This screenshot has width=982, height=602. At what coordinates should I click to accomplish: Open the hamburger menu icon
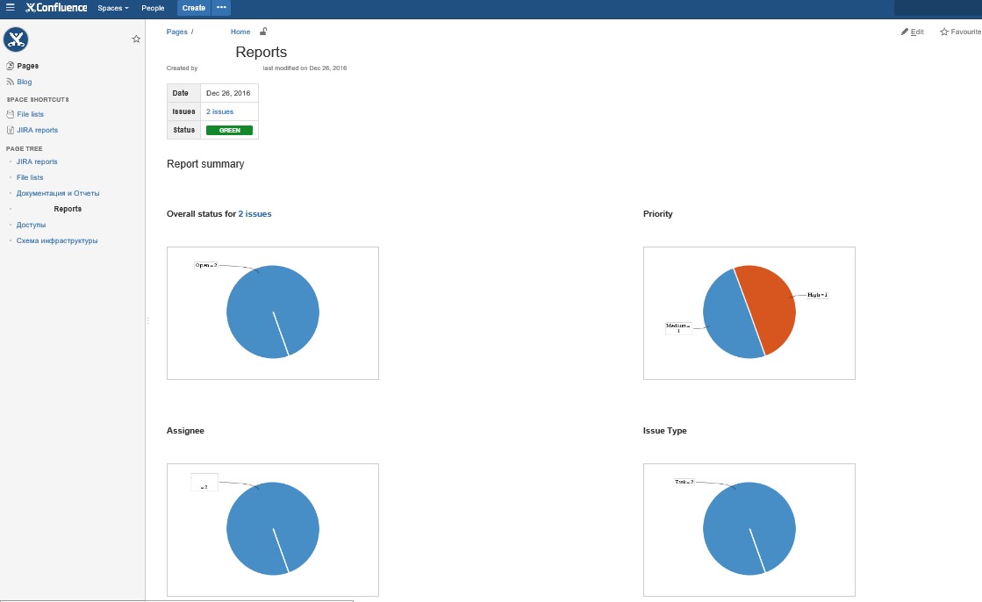point(10,8)
